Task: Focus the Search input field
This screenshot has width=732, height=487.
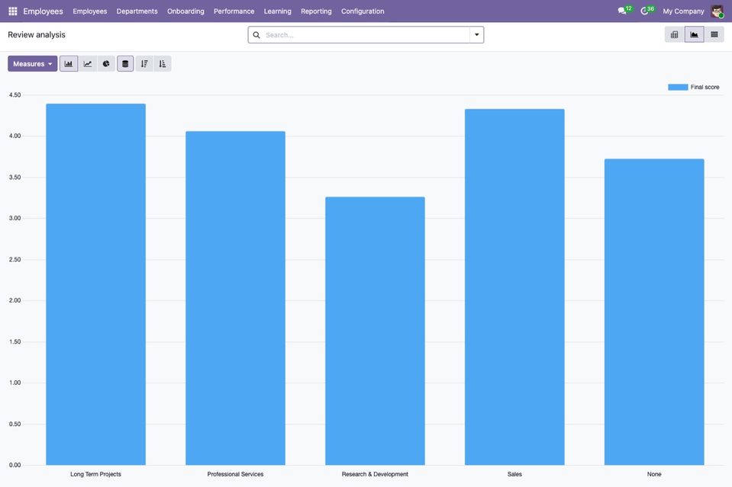Action: [x=366, y=35]
